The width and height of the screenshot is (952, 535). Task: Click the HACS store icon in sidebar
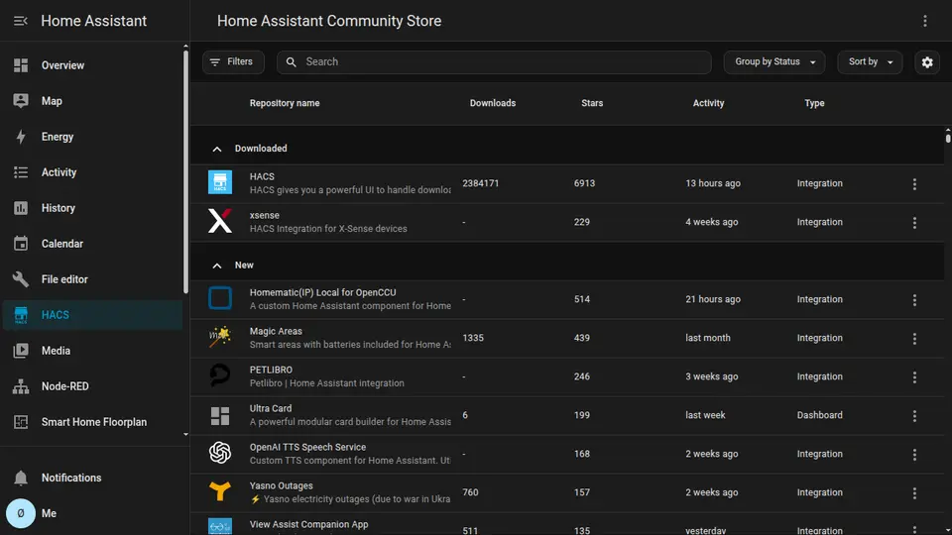[x=21, y=315]
